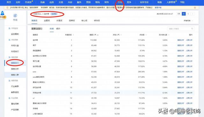
Task: Open 实时 in the top navigation
Action: tap(18, 2)
